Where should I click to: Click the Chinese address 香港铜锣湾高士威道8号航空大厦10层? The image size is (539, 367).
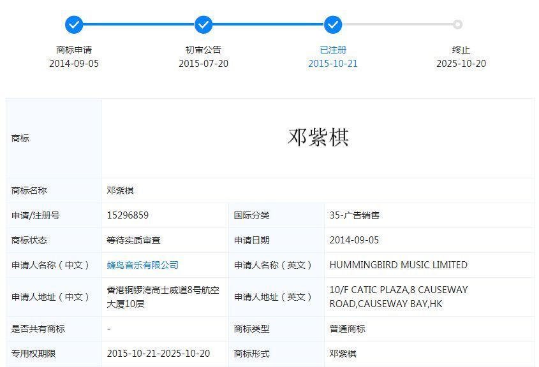[163, 297]
